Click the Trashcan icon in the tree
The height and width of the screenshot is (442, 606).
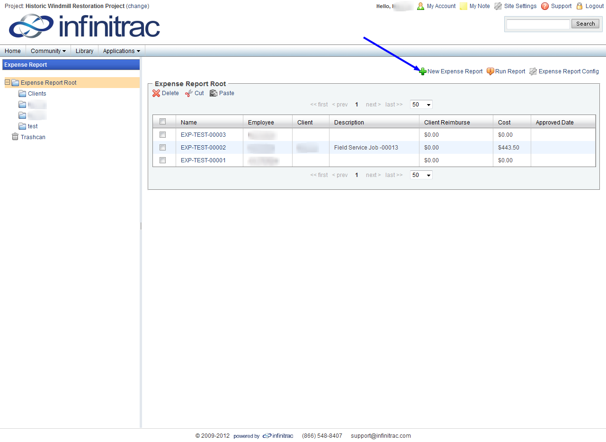click(x=15, y=137)
